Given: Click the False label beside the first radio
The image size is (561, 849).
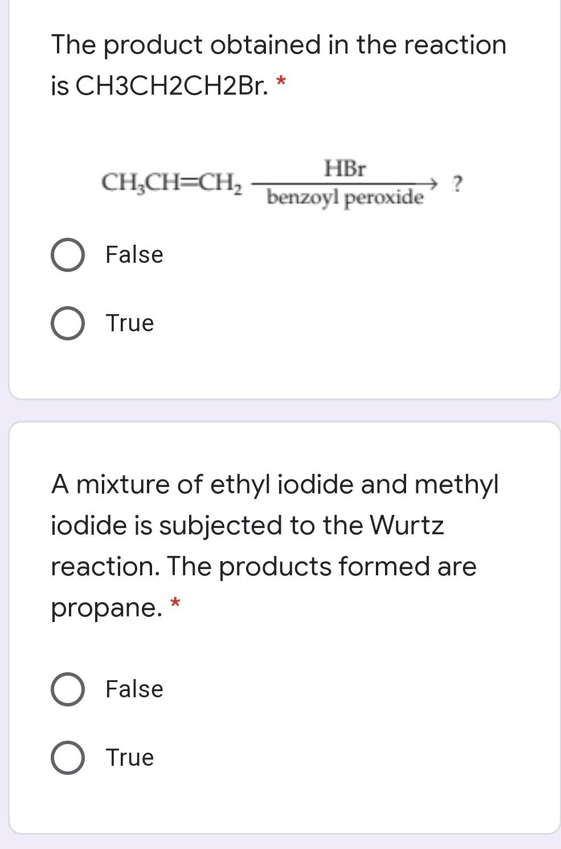Looking at the screenshot, I should click(133, 255).
